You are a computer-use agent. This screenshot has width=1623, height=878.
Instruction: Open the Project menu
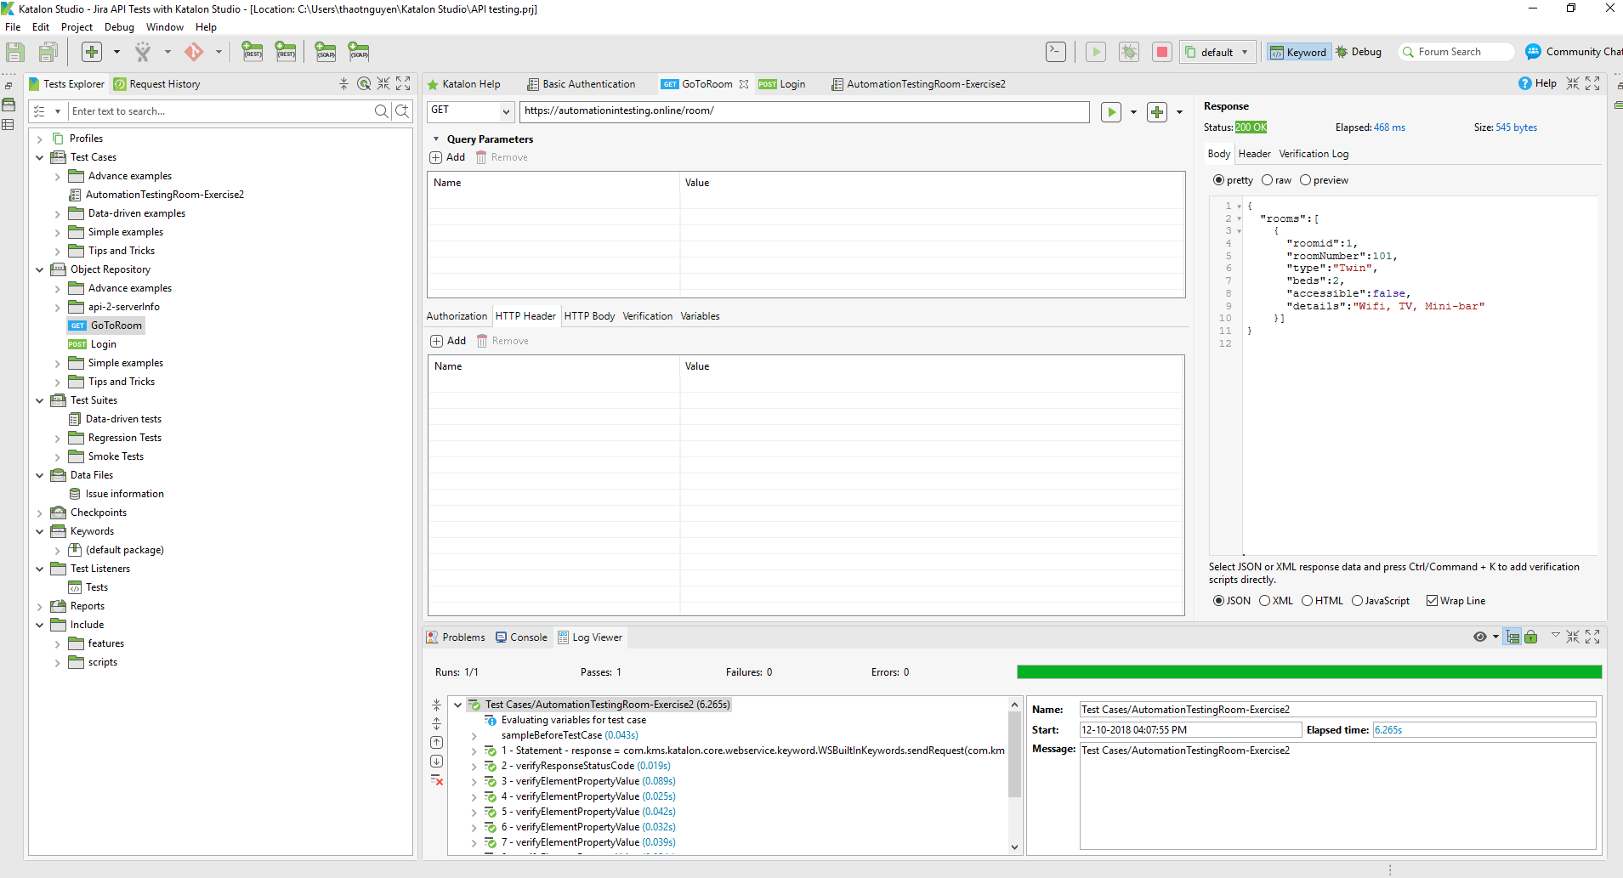coord(77,27)
